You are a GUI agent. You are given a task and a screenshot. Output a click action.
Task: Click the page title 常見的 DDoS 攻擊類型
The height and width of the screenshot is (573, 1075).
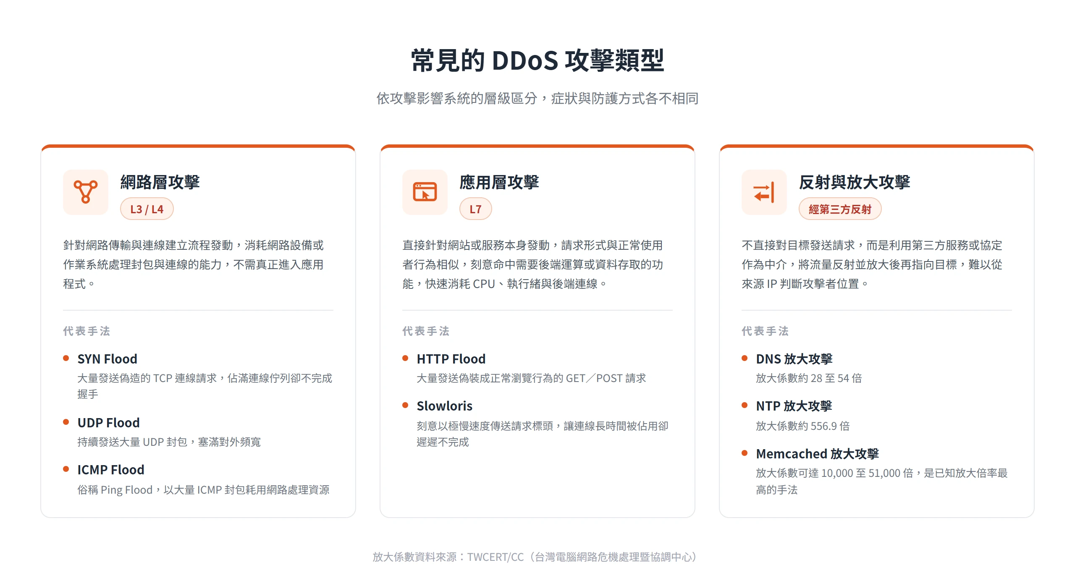[x=537, y=60]
